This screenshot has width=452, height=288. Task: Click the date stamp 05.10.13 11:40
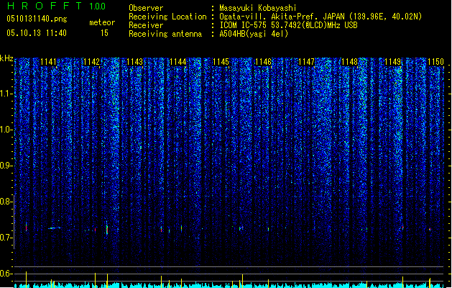coord(37,33)
